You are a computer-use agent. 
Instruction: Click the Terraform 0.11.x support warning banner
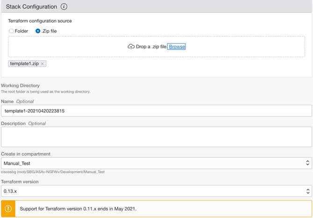pos(156,209)
